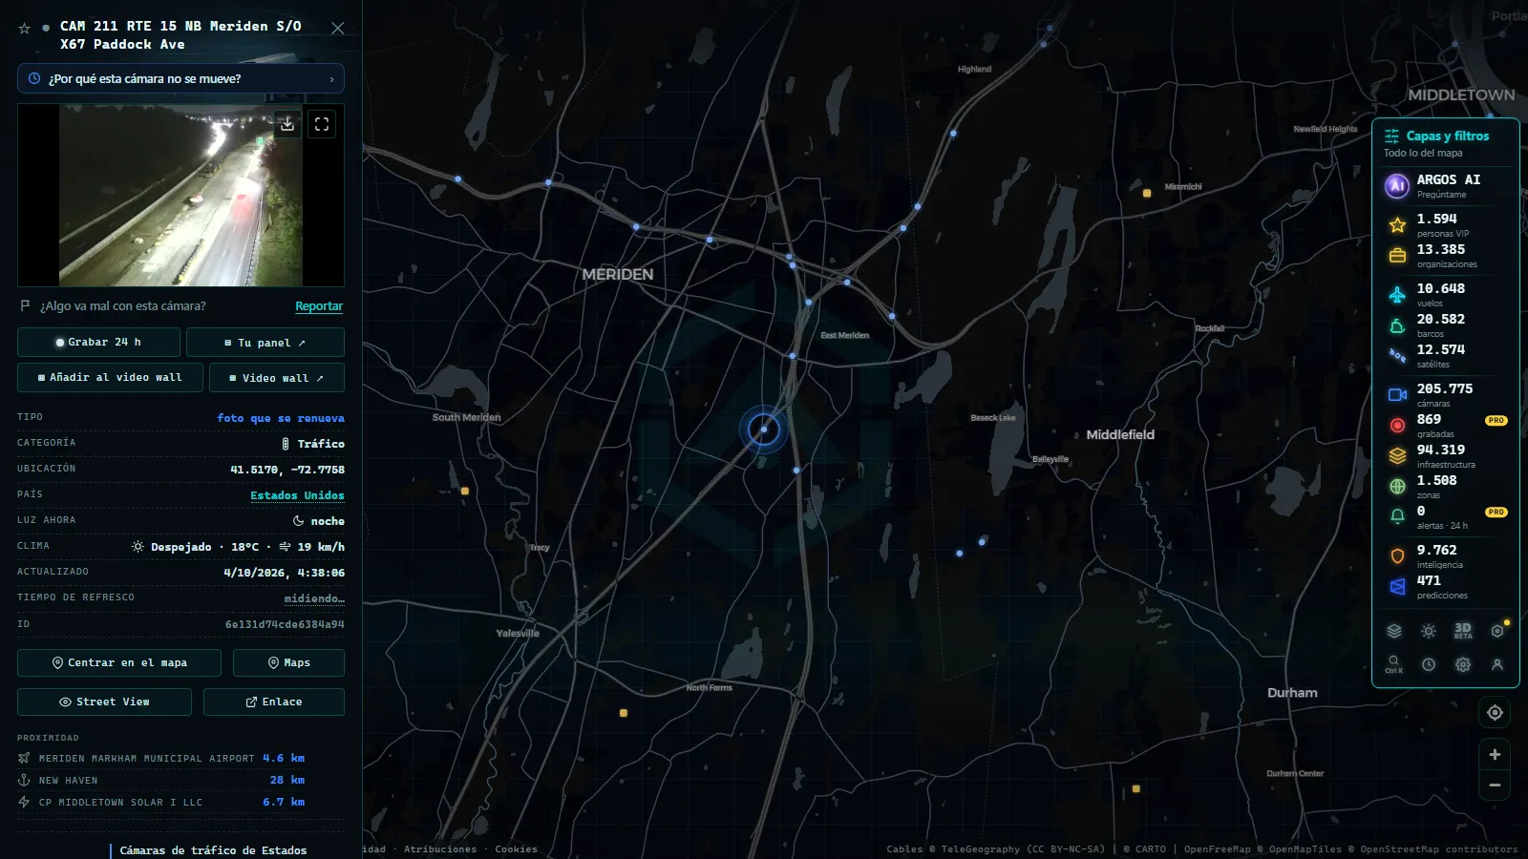Toggle the barcos layer (20.582)
1528x859 pixels.
click(x=1445, y=325)
